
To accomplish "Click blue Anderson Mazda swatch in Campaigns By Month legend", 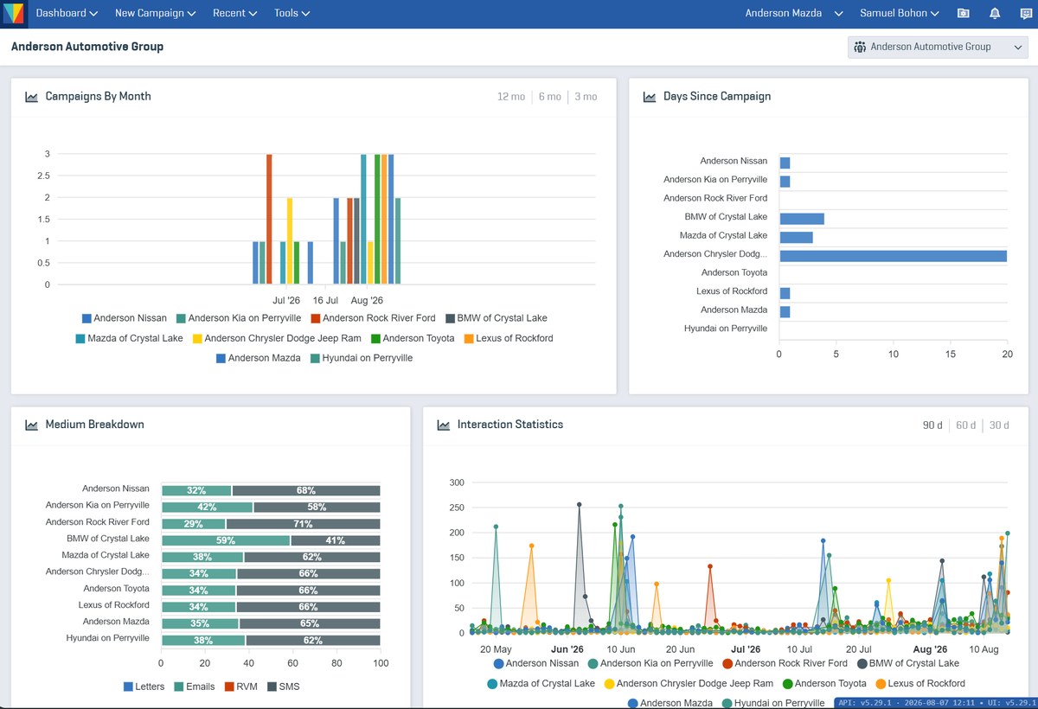I will point(221,358).
